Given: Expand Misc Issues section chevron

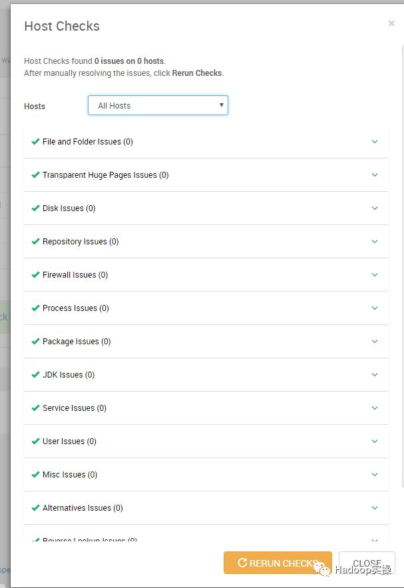Looking at the screenshot, I should click(x=375, y=475).
